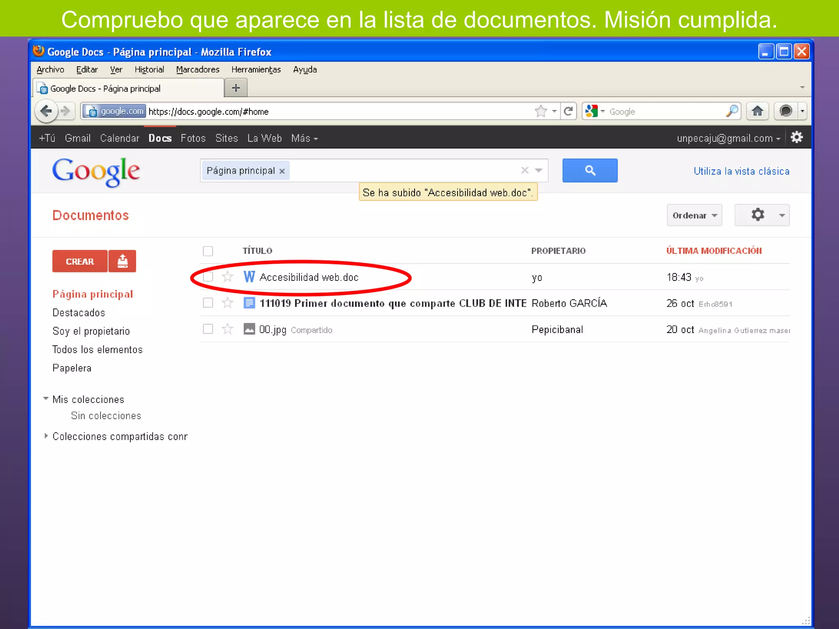The width and height of the screenshot is (839, 629).
Task: Open Fotos from the black bar
Action: click(193, 138)
